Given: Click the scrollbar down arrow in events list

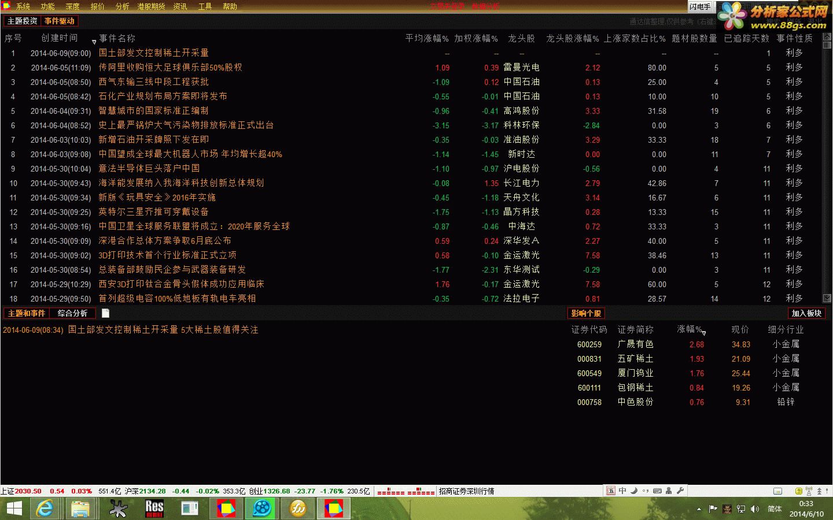Looking at the screenshot, I should click(x=827, y=298).
